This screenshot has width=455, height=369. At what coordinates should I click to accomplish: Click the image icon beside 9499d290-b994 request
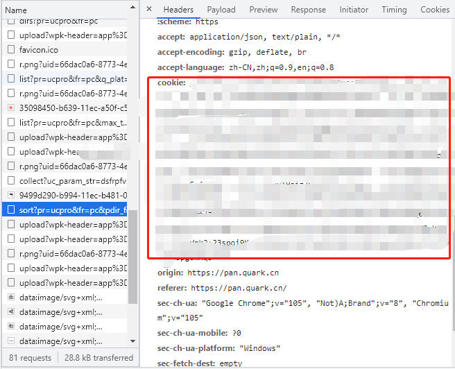coord(11,195)
